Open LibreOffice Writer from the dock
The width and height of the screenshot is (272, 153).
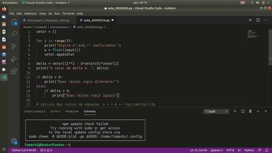4,40
